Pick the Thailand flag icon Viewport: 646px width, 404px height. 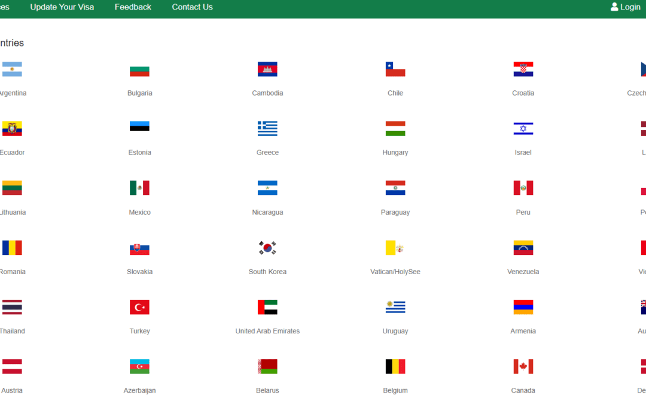[12, 307]
